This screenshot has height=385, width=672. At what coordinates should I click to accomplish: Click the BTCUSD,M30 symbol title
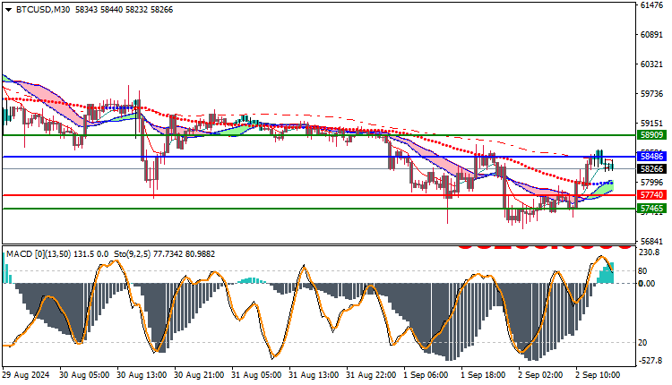click(x=43, y=10)
